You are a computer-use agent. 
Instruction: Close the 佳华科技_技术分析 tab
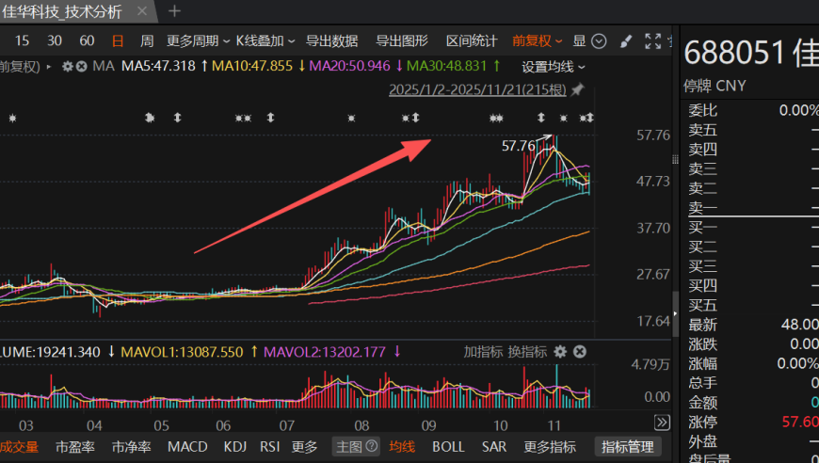point(141,11)
